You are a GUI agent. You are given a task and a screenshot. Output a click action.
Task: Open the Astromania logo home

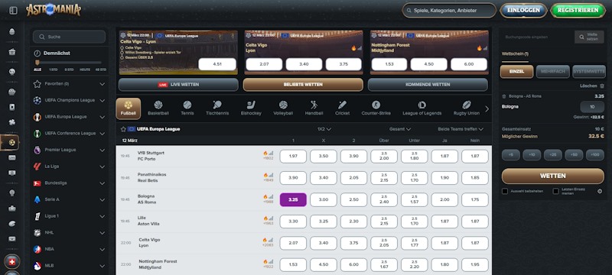click(x=54, y=10)
